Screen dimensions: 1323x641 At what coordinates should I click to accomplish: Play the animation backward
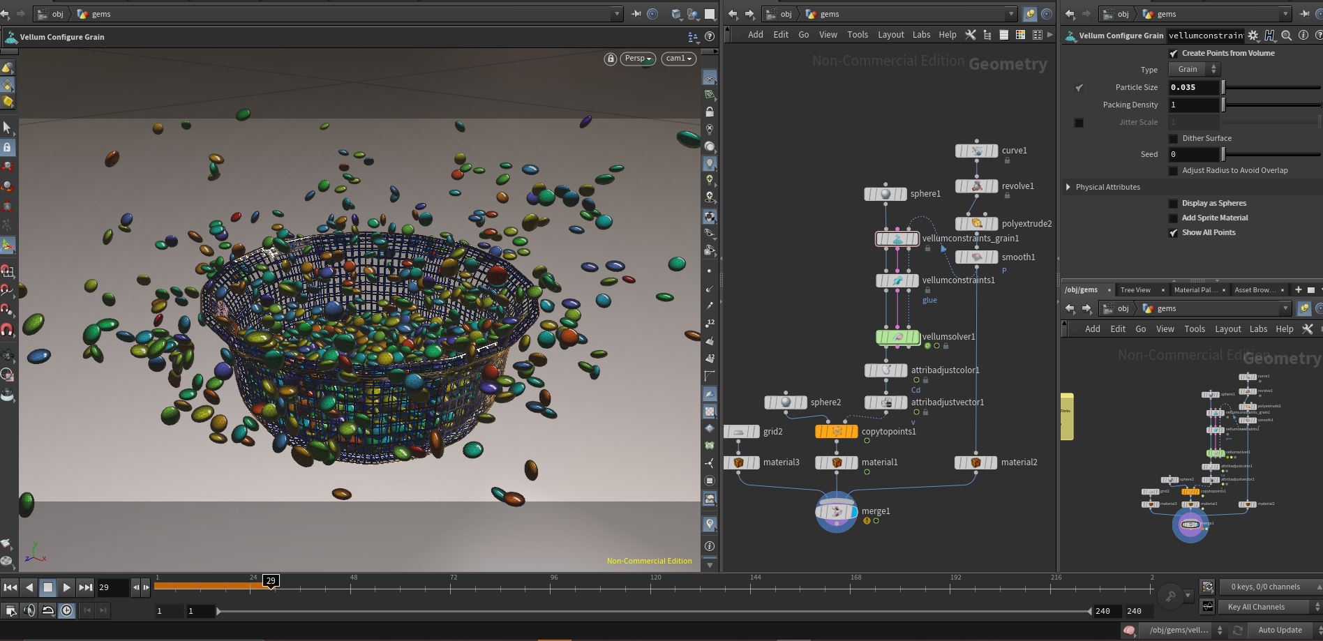click(29, 587)
